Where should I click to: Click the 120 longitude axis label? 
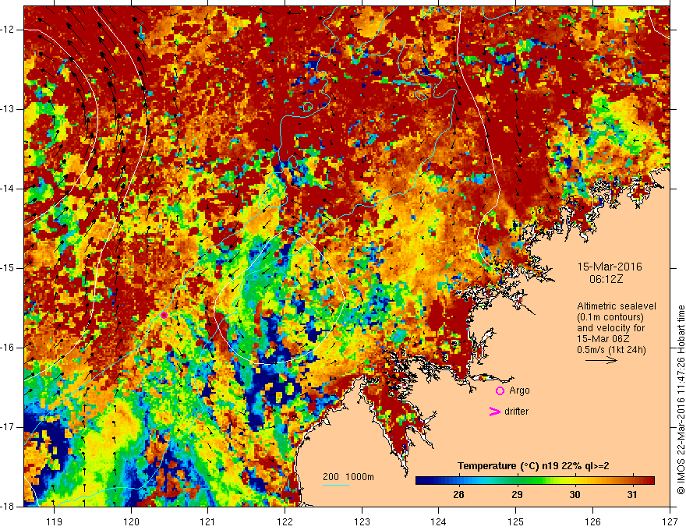point(131,521)
